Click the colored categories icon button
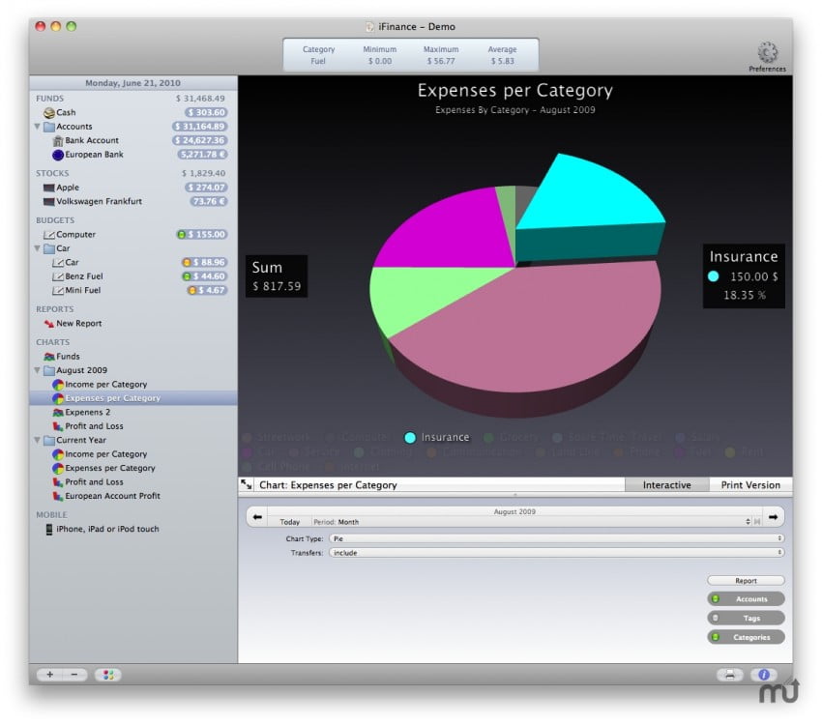This screenshot has height=725, width=822. (107, 675)
